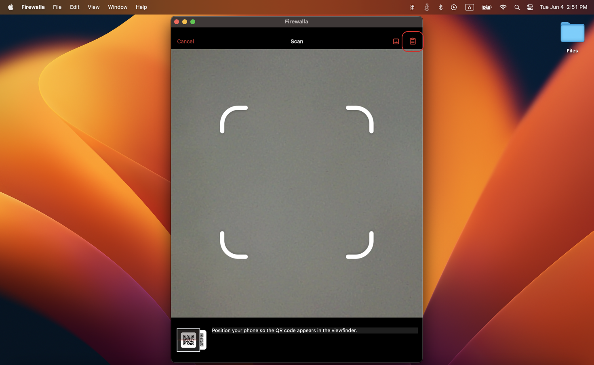Open the Firewalla app menu
The height and width of the screenshot is (365, 594).
tap(33, 7)
